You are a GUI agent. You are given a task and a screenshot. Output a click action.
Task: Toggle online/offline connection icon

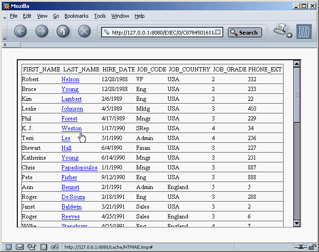click(299, 247)
